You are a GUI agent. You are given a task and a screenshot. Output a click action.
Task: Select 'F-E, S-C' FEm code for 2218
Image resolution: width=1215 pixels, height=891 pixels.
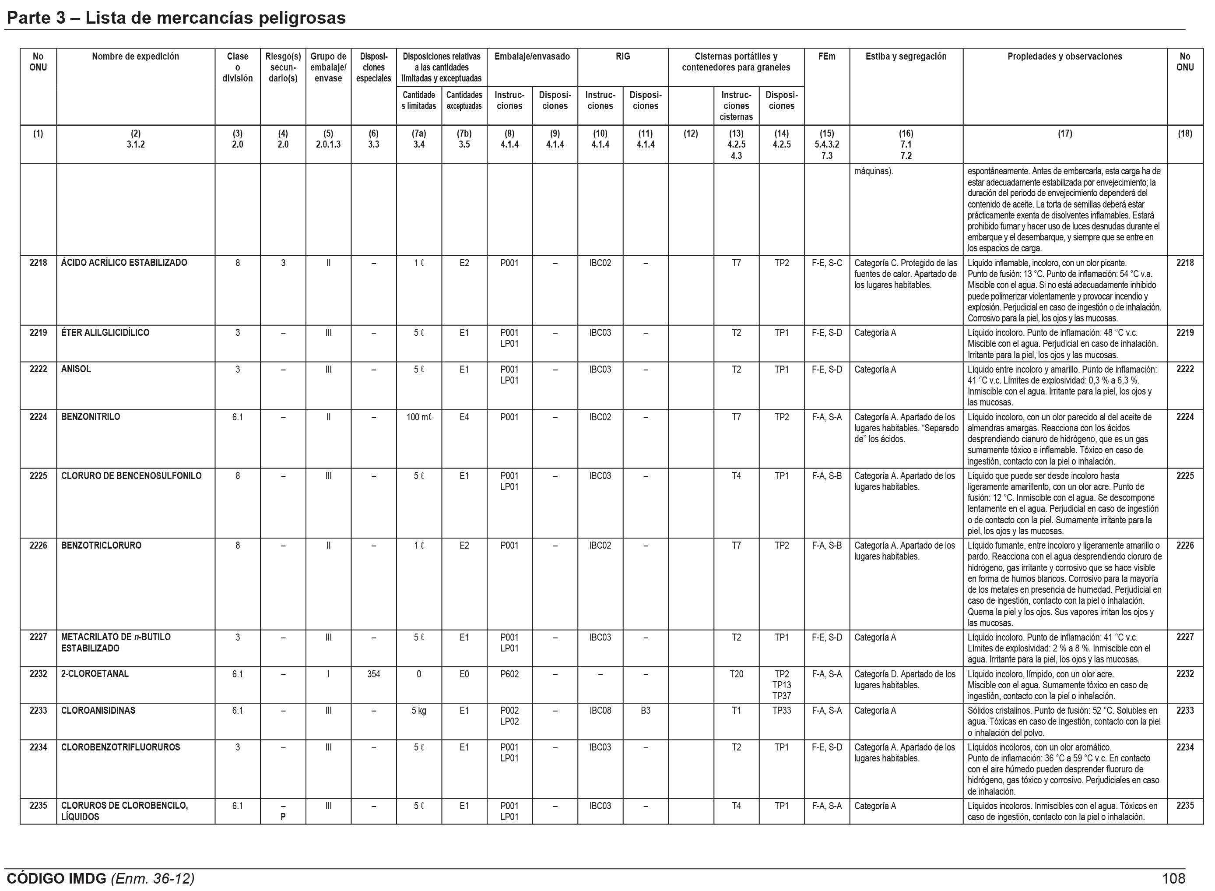point(827,263)
